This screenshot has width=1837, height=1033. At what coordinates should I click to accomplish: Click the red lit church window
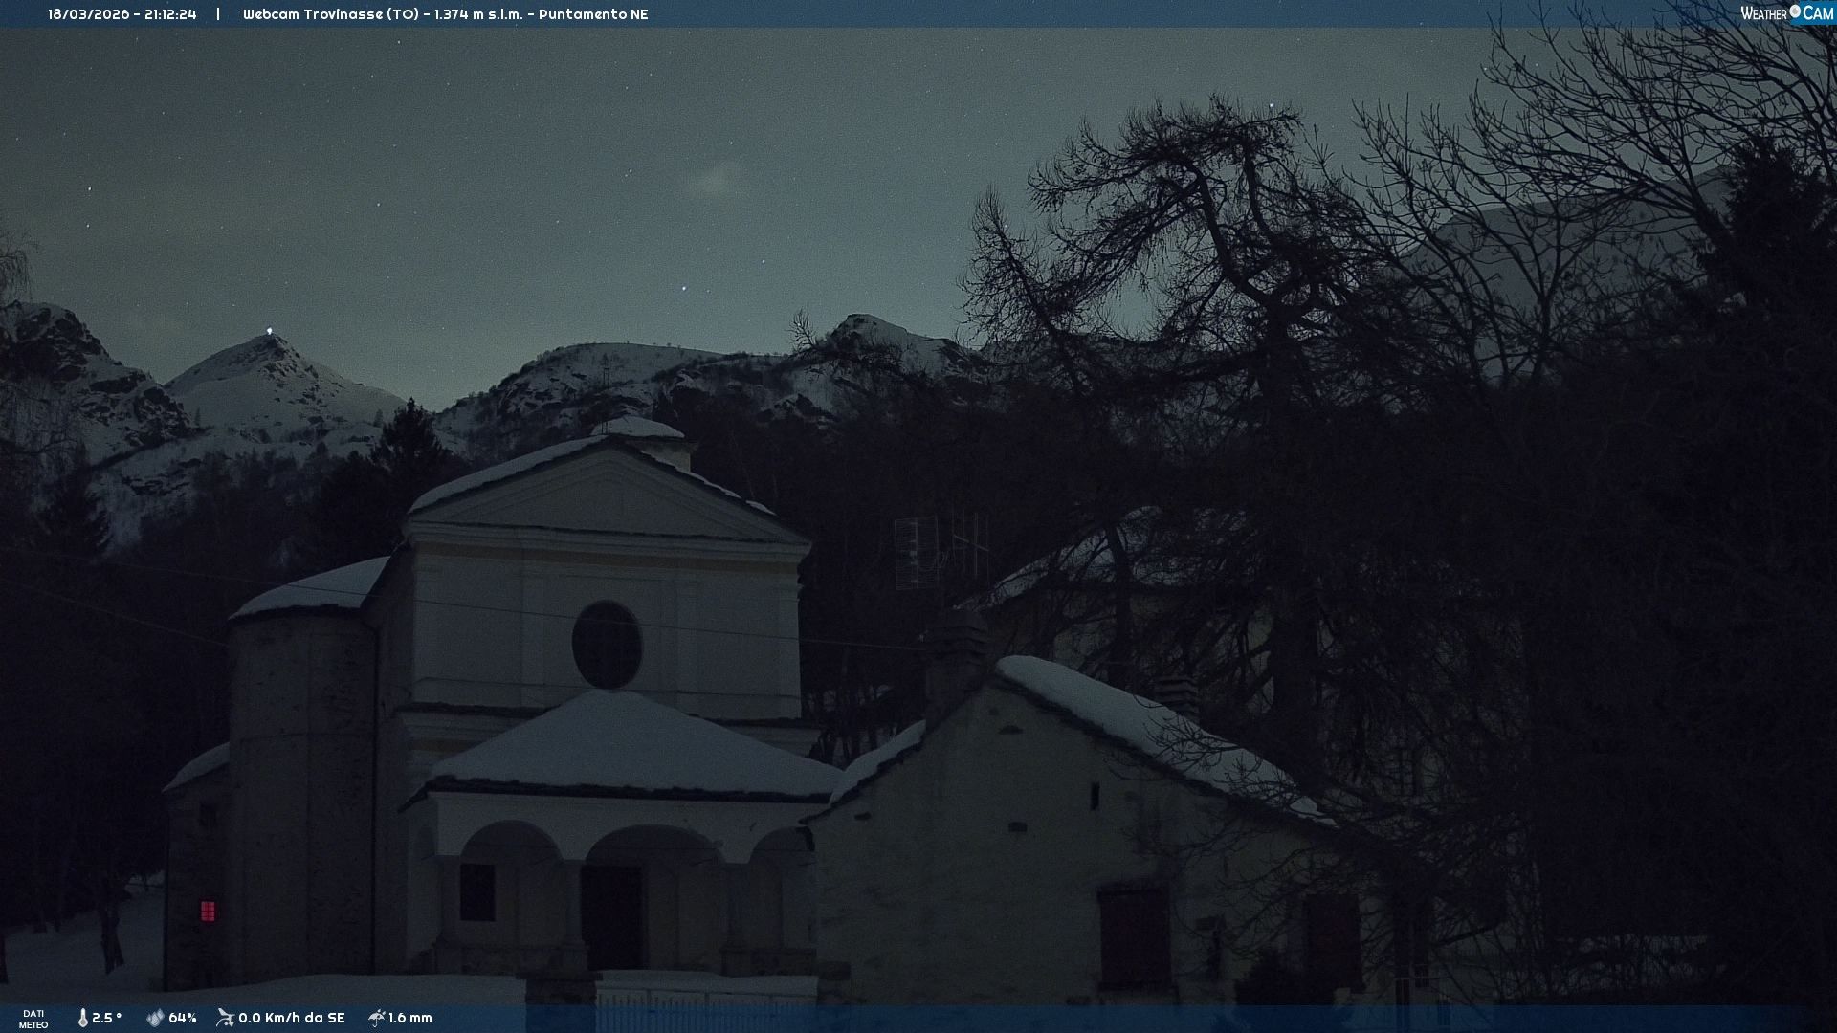coord(208,911)
